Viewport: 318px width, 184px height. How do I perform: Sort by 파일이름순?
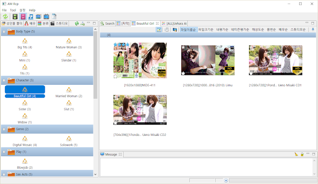188,30
